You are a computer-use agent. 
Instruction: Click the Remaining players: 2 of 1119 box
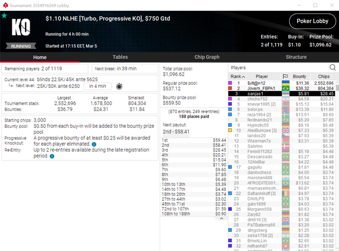click(45, 69)
